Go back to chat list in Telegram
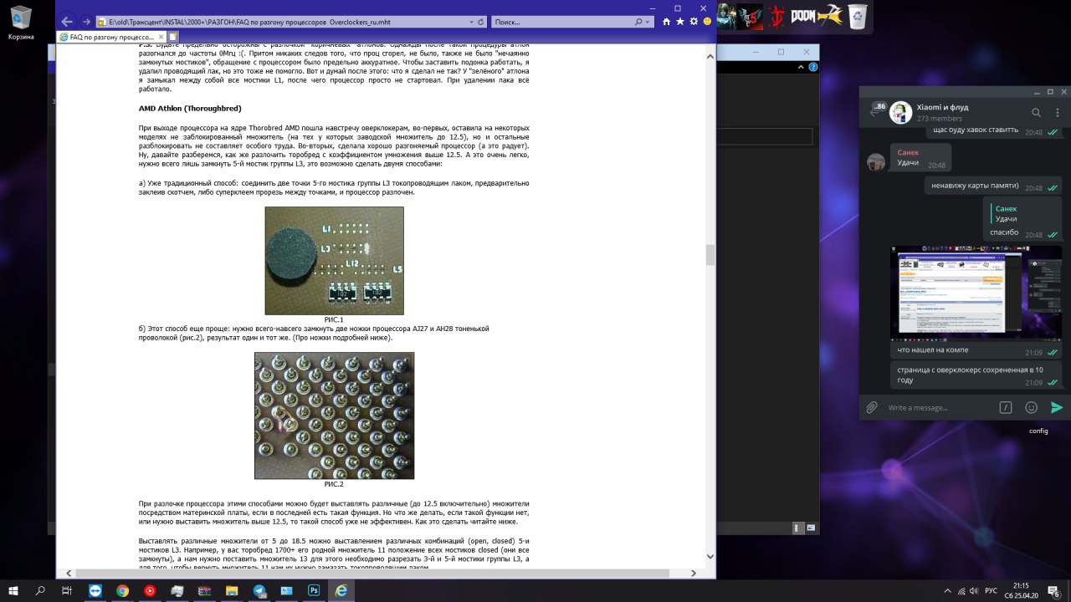 coord(876,112)
